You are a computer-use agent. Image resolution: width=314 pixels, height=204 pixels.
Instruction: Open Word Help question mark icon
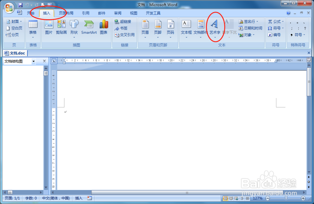288,13
